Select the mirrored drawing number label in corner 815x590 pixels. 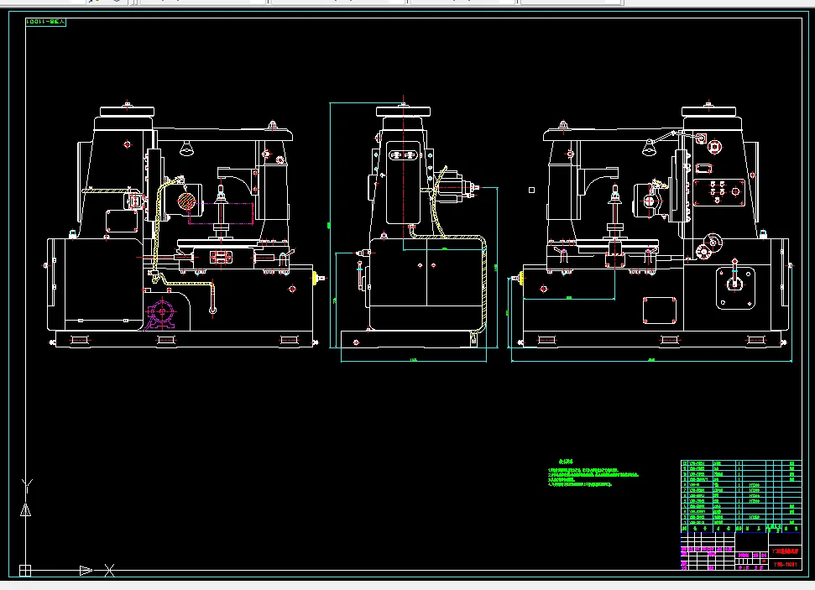click(x=45, y=22)
